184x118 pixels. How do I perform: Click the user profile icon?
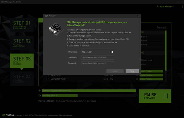pyautogui.click(x=158, y=7)
